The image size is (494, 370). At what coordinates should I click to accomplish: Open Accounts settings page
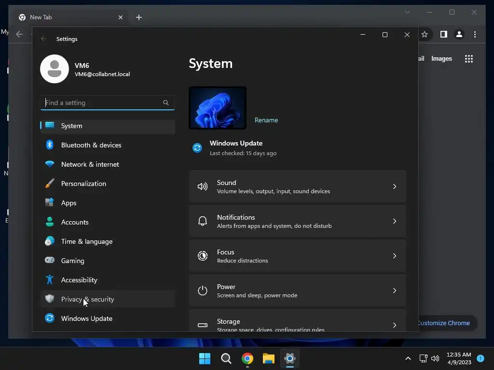108,222
